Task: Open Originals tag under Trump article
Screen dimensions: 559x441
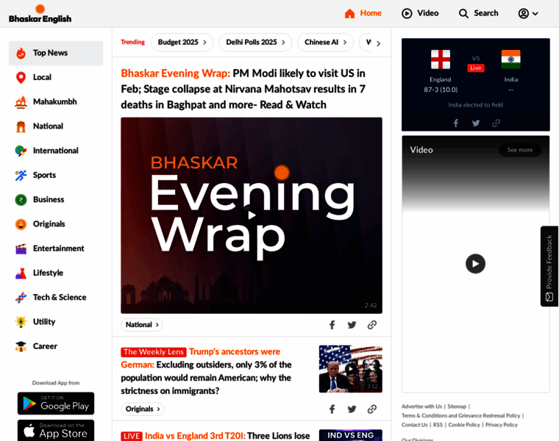Action: coord(143,409)
